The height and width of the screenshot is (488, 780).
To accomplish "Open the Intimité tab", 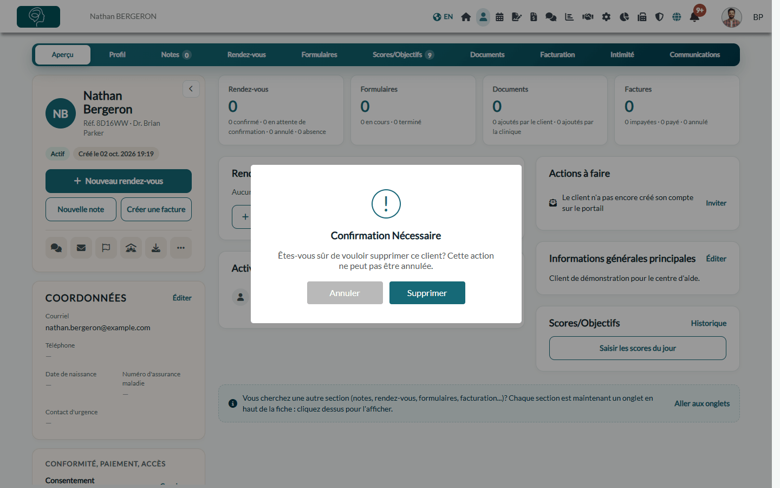I will click(622, 55).
